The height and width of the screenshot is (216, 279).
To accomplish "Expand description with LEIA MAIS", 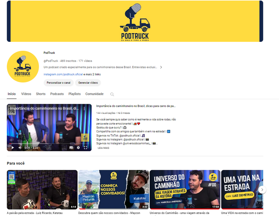I will coord(104,148).
